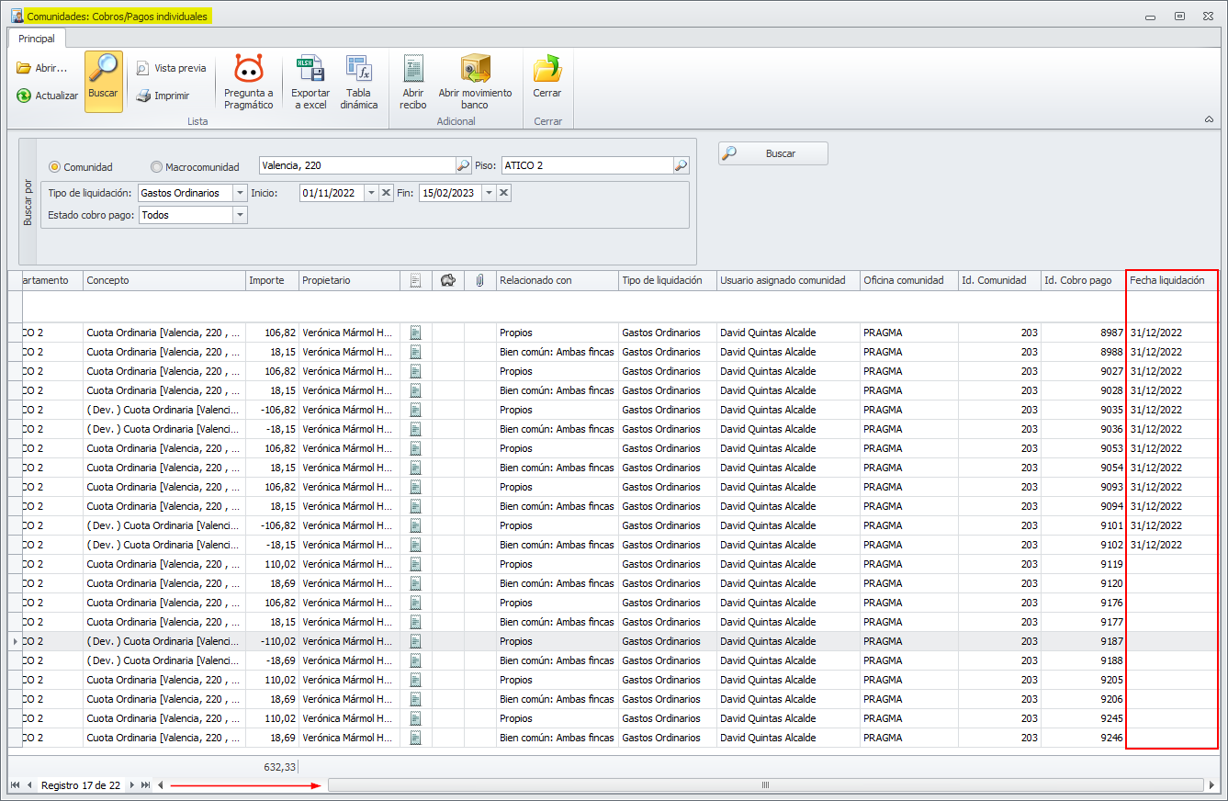Open the Estado cobro pago dropdown
The width and height of the screenshot is (1228, 801).
(240, 215)
